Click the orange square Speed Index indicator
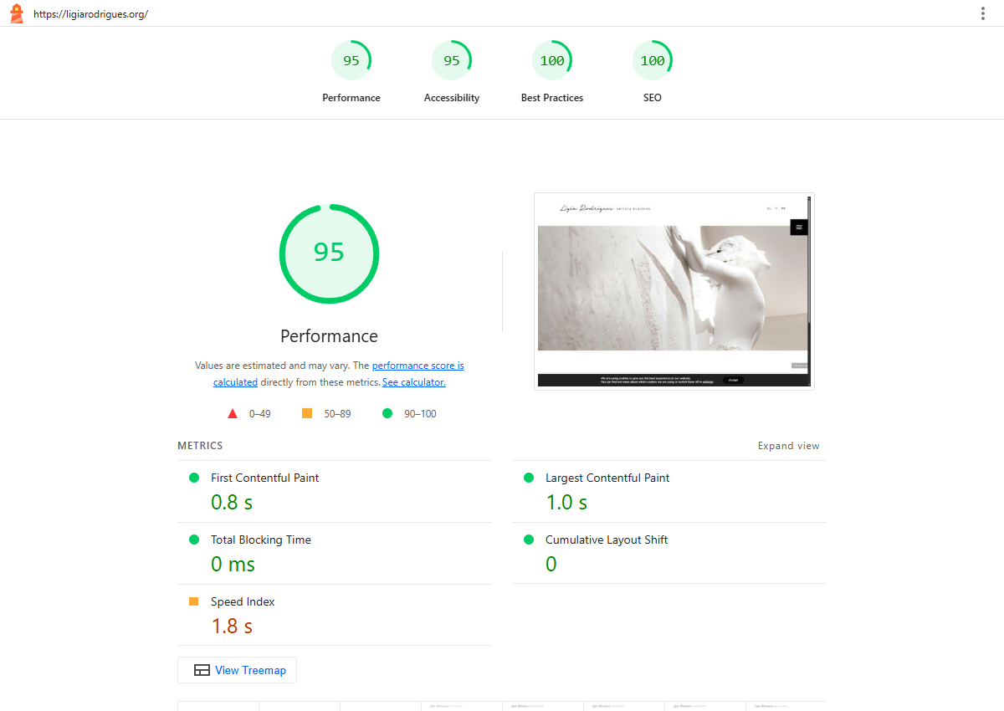This screenshot has height=711, width=1004. (x=194, y=601)
